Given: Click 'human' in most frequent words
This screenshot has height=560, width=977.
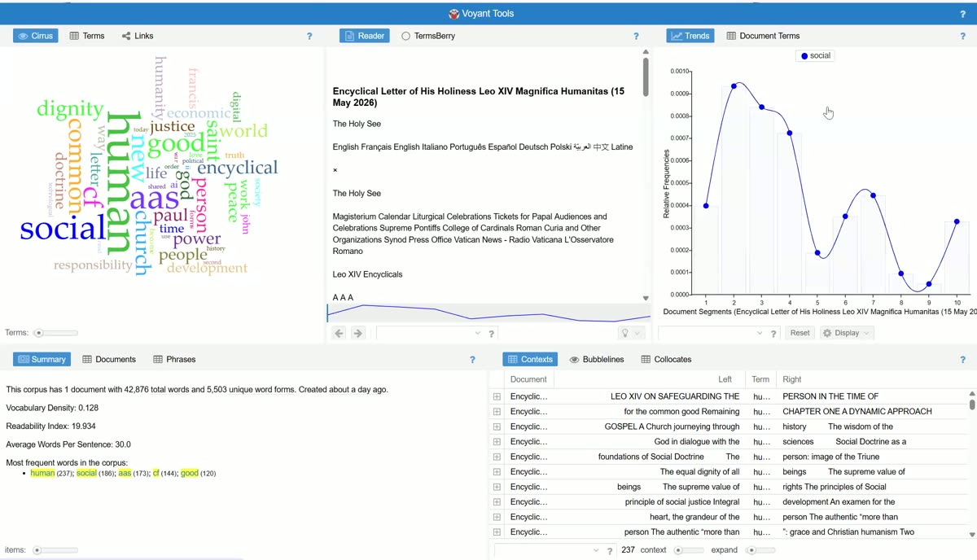Looking at the screenshot, I should (x=42, y=473).
